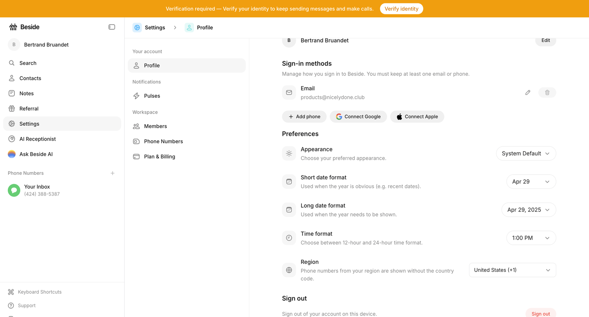Click the AI Receptionist icon
The height and width of the screenshot is (317, 589).
coord(12,139)
